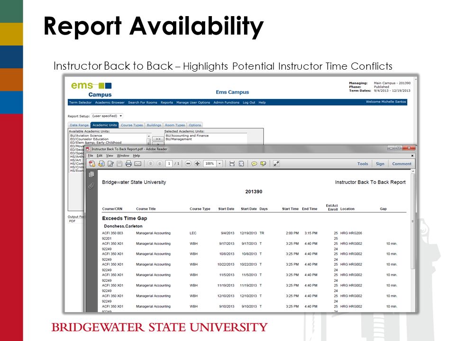The width and height of the screenshot is (455, 341).
Task: Click the edit/sign document icon
Action: click(x=110, y=164)
